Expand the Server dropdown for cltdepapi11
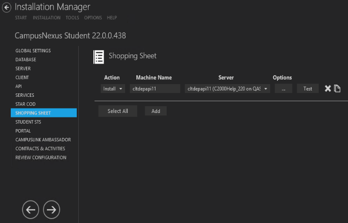Image resolution: width=348 pixels, height=223 pixels. (x=227, y=89)
